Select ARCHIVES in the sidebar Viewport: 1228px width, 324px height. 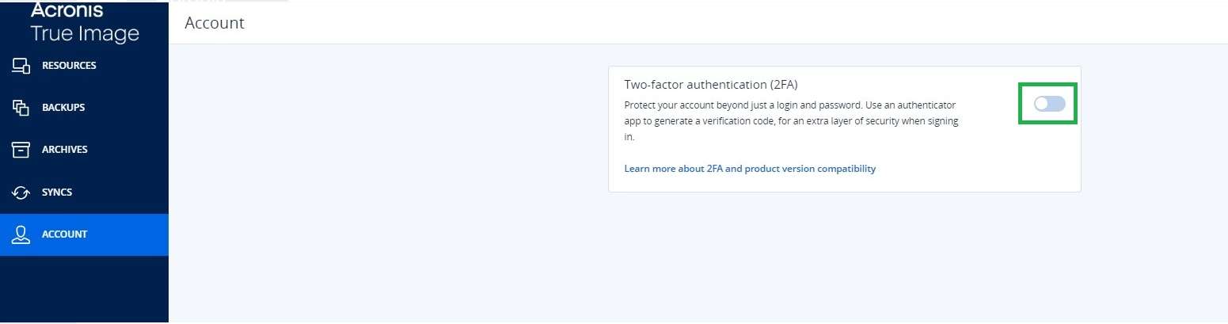(x=65, y=150)
